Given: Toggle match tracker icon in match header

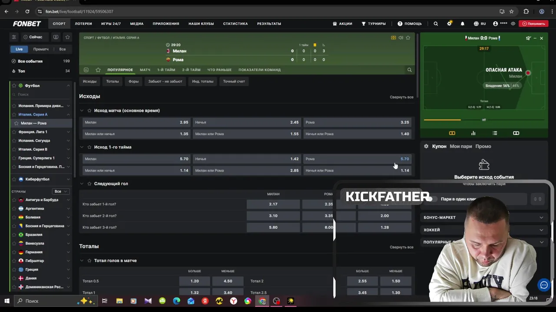Looking at the screenshot, I should point(394,38).
